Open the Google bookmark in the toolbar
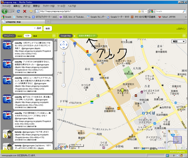 point(6,17)
